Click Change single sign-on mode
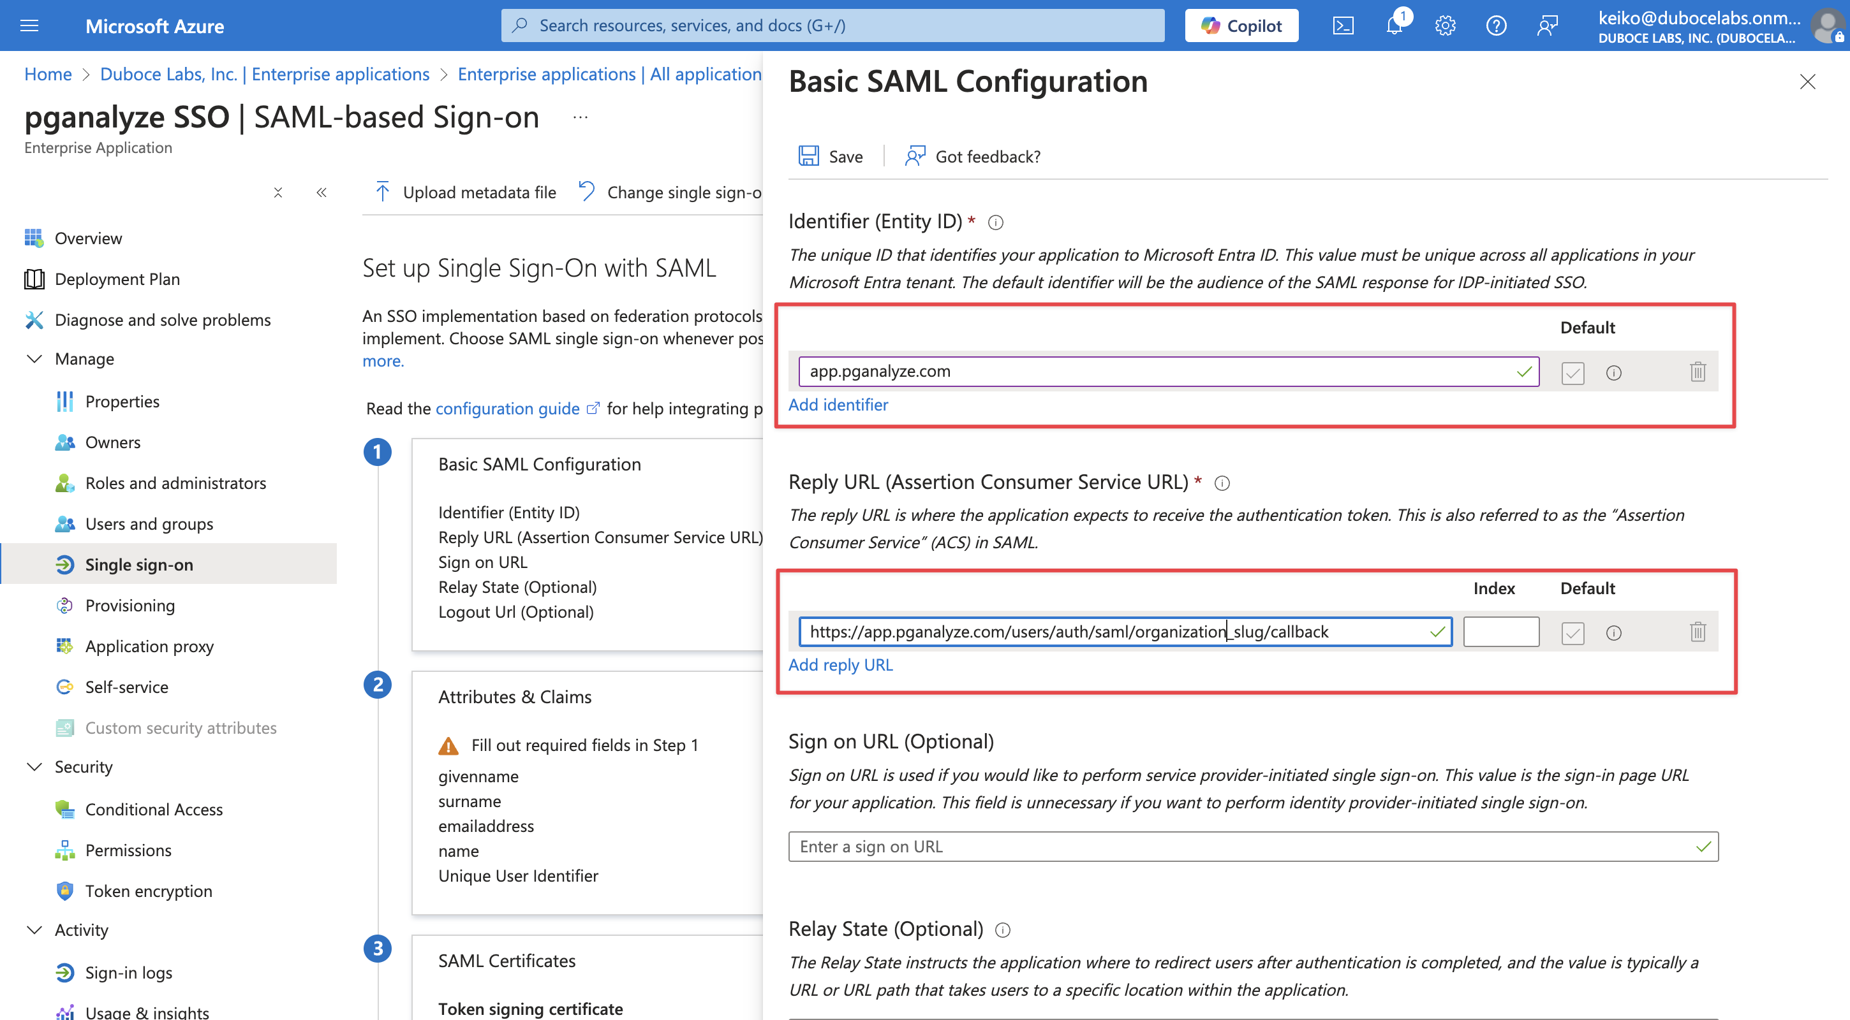The height and width of the screenshot is (1020, 1850). pyautogui.click(x=670, y=193)
